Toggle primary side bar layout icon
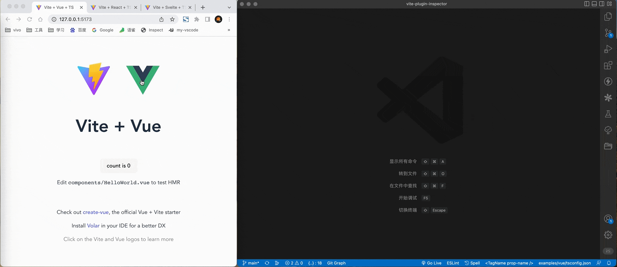 (x=587, y=4)
